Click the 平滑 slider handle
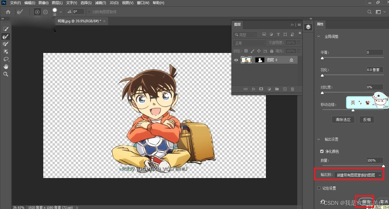 (x=322, y=58)
